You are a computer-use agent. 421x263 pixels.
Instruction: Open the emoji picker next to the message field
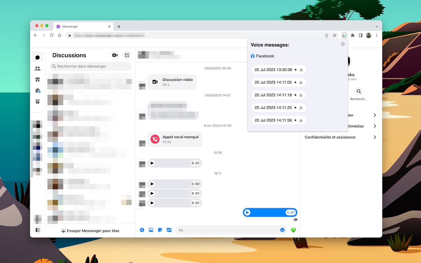click(282, 230)
